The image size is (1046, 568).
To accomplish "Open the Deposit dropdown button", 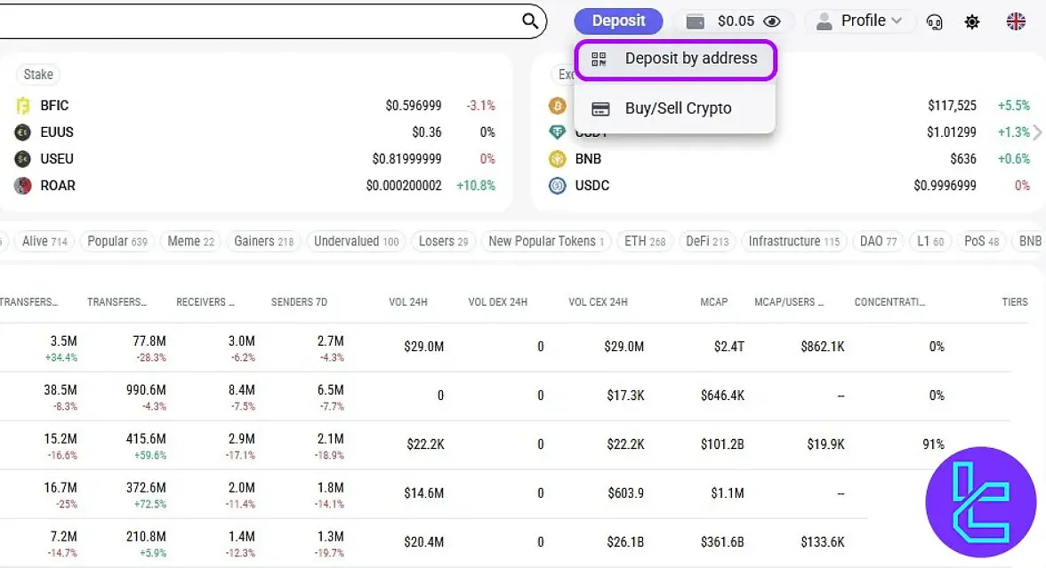I will 618,20.
